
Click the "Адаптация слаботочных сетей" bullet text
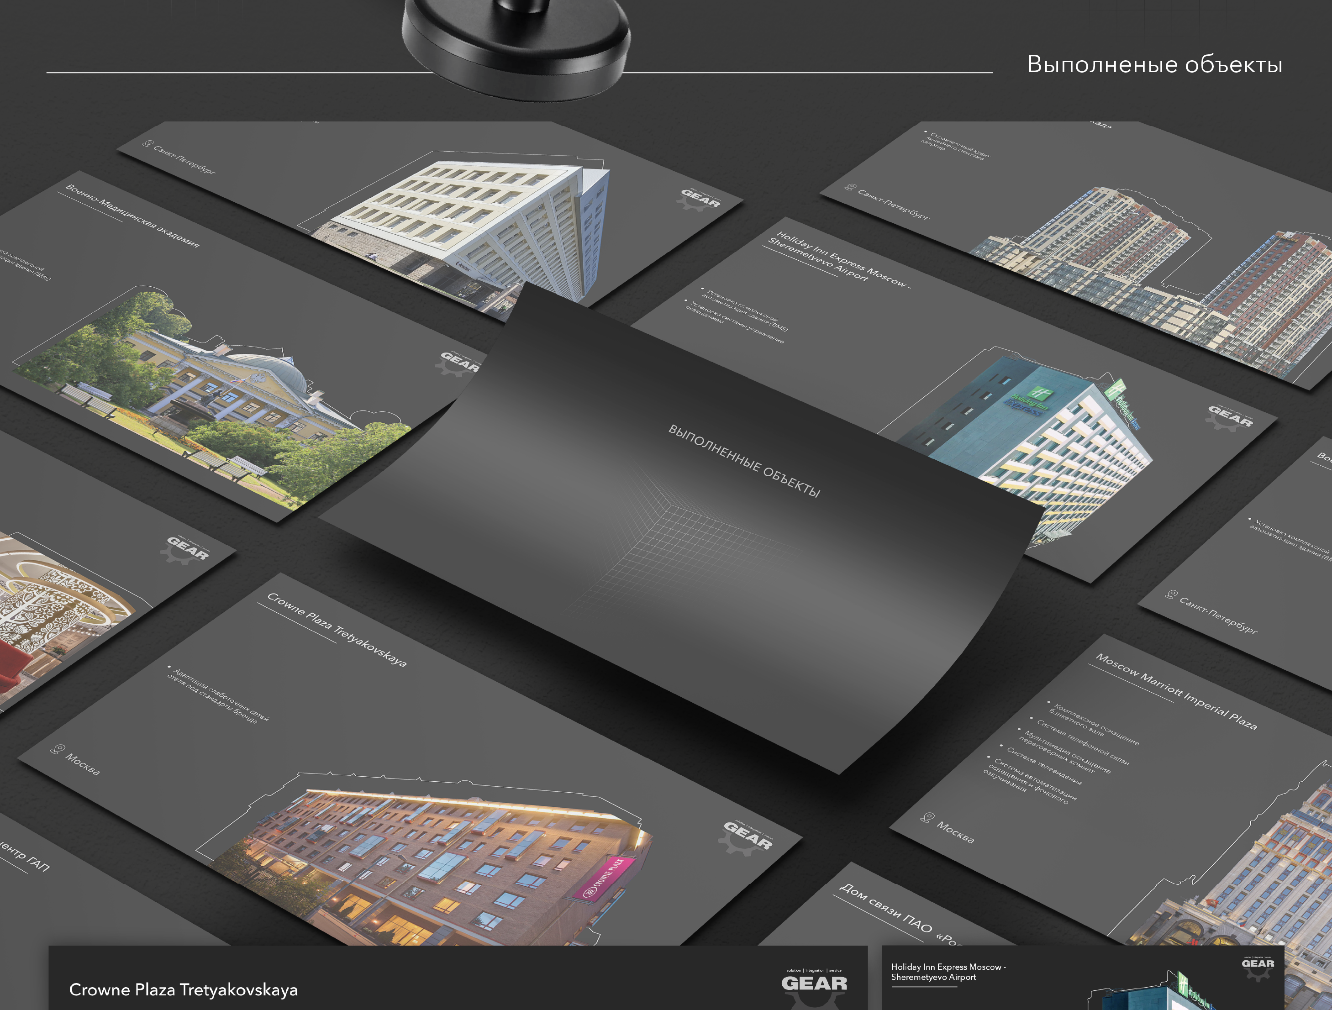218,695
